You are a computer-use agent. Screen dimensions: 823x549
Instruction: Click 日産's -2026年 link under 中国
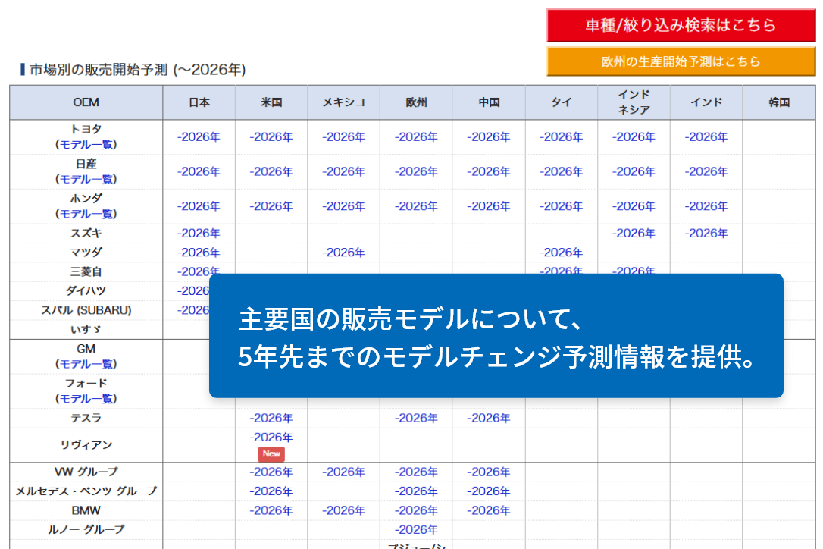point(489,172)
